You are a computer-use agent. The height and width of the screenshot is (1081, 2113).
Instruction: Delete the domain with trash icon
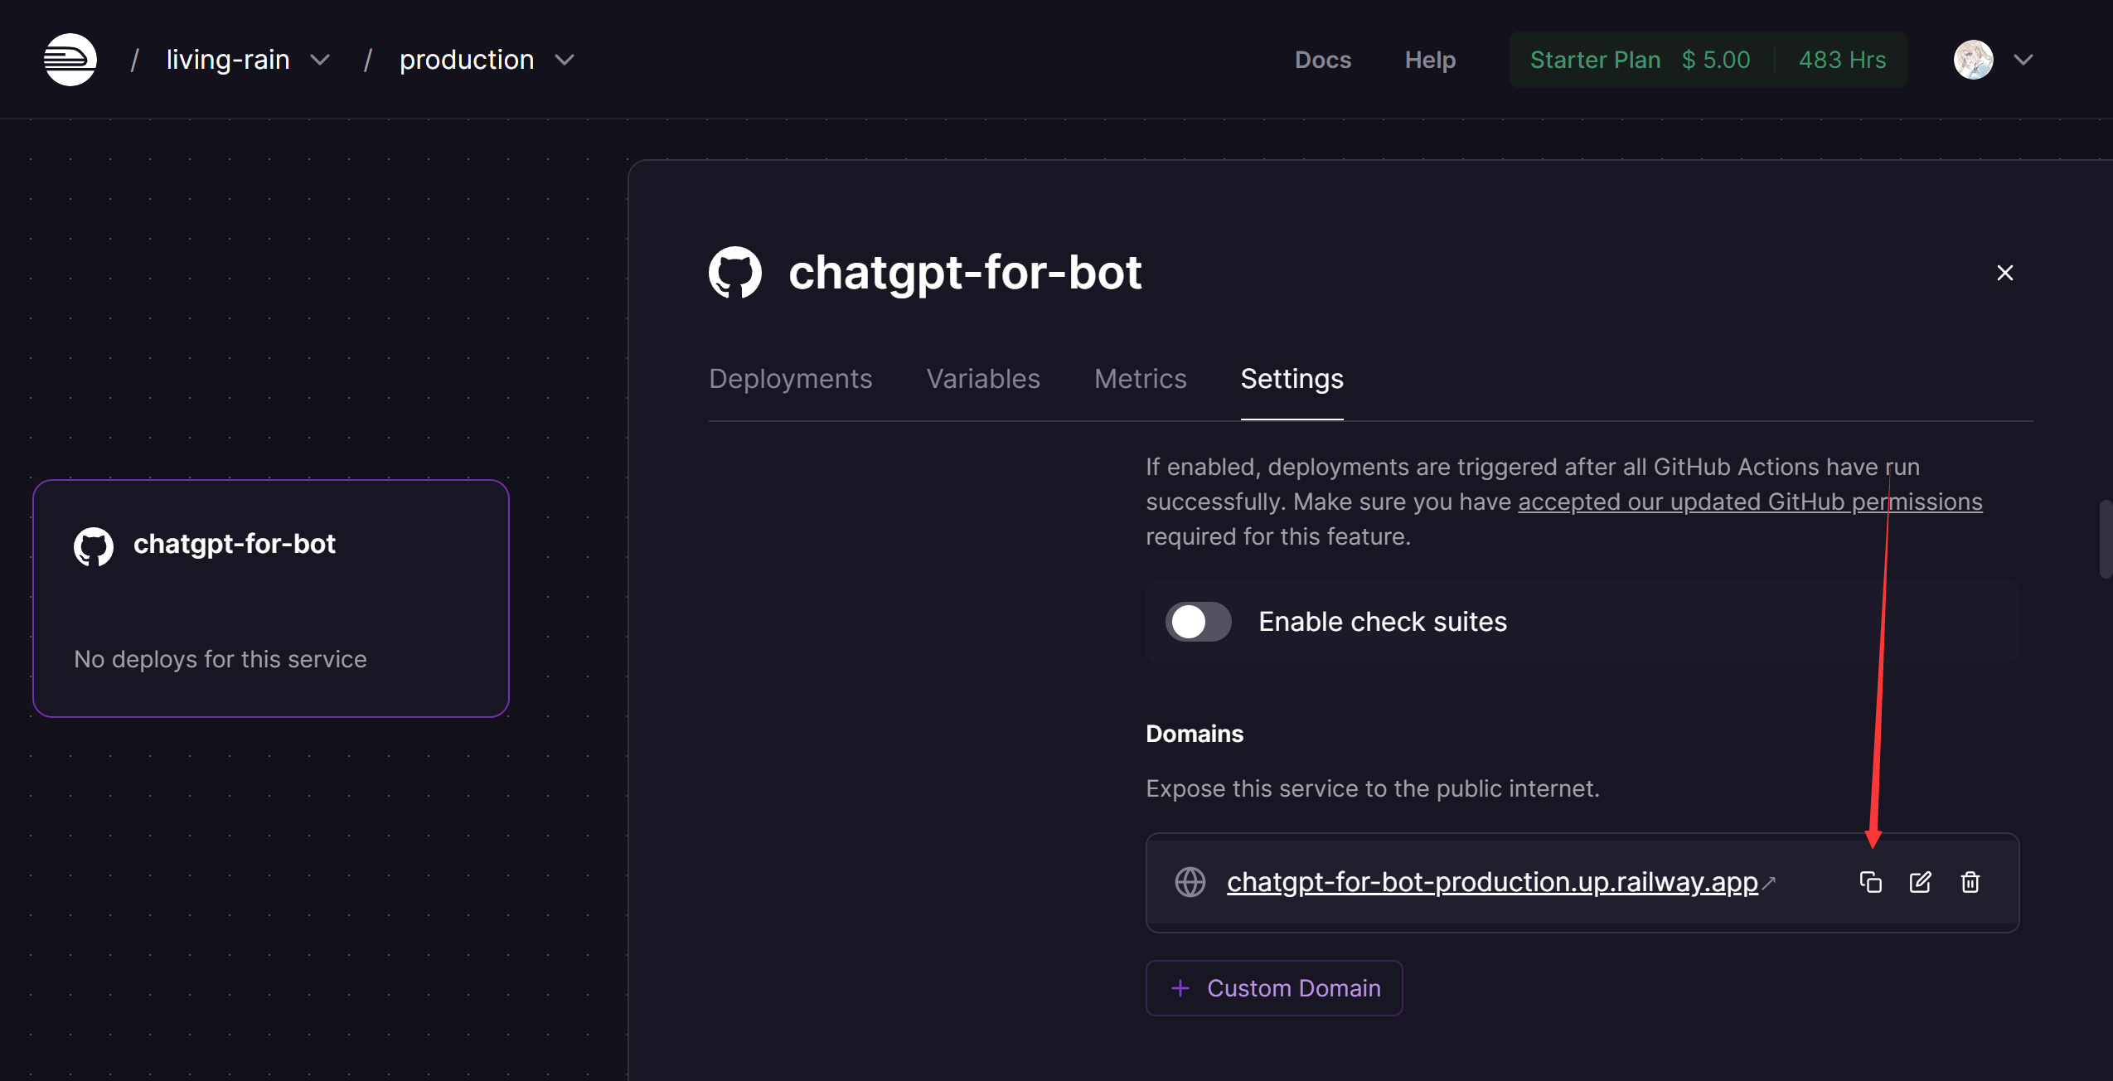pyautogui.click(x=1970, y=882)
